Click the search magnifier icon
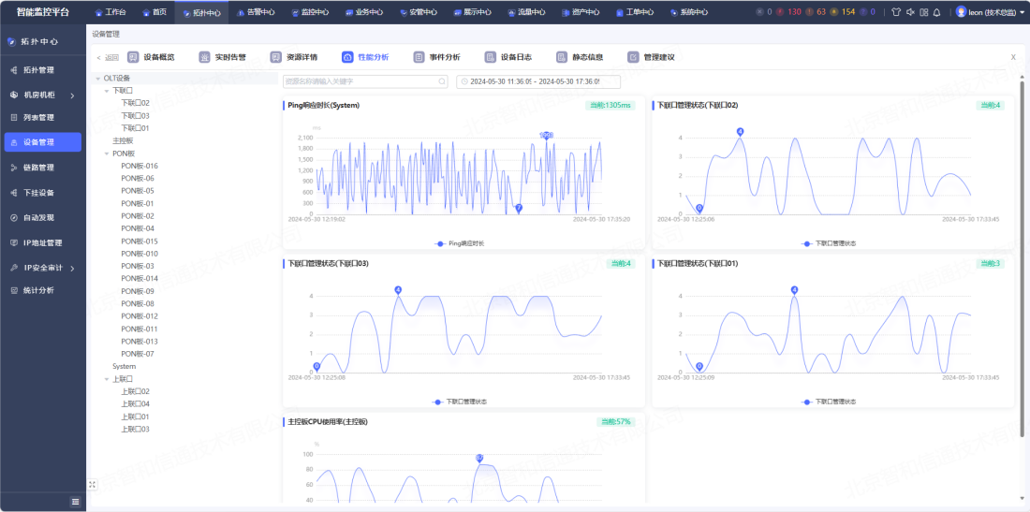The image size is (1030, 512). 442,81
